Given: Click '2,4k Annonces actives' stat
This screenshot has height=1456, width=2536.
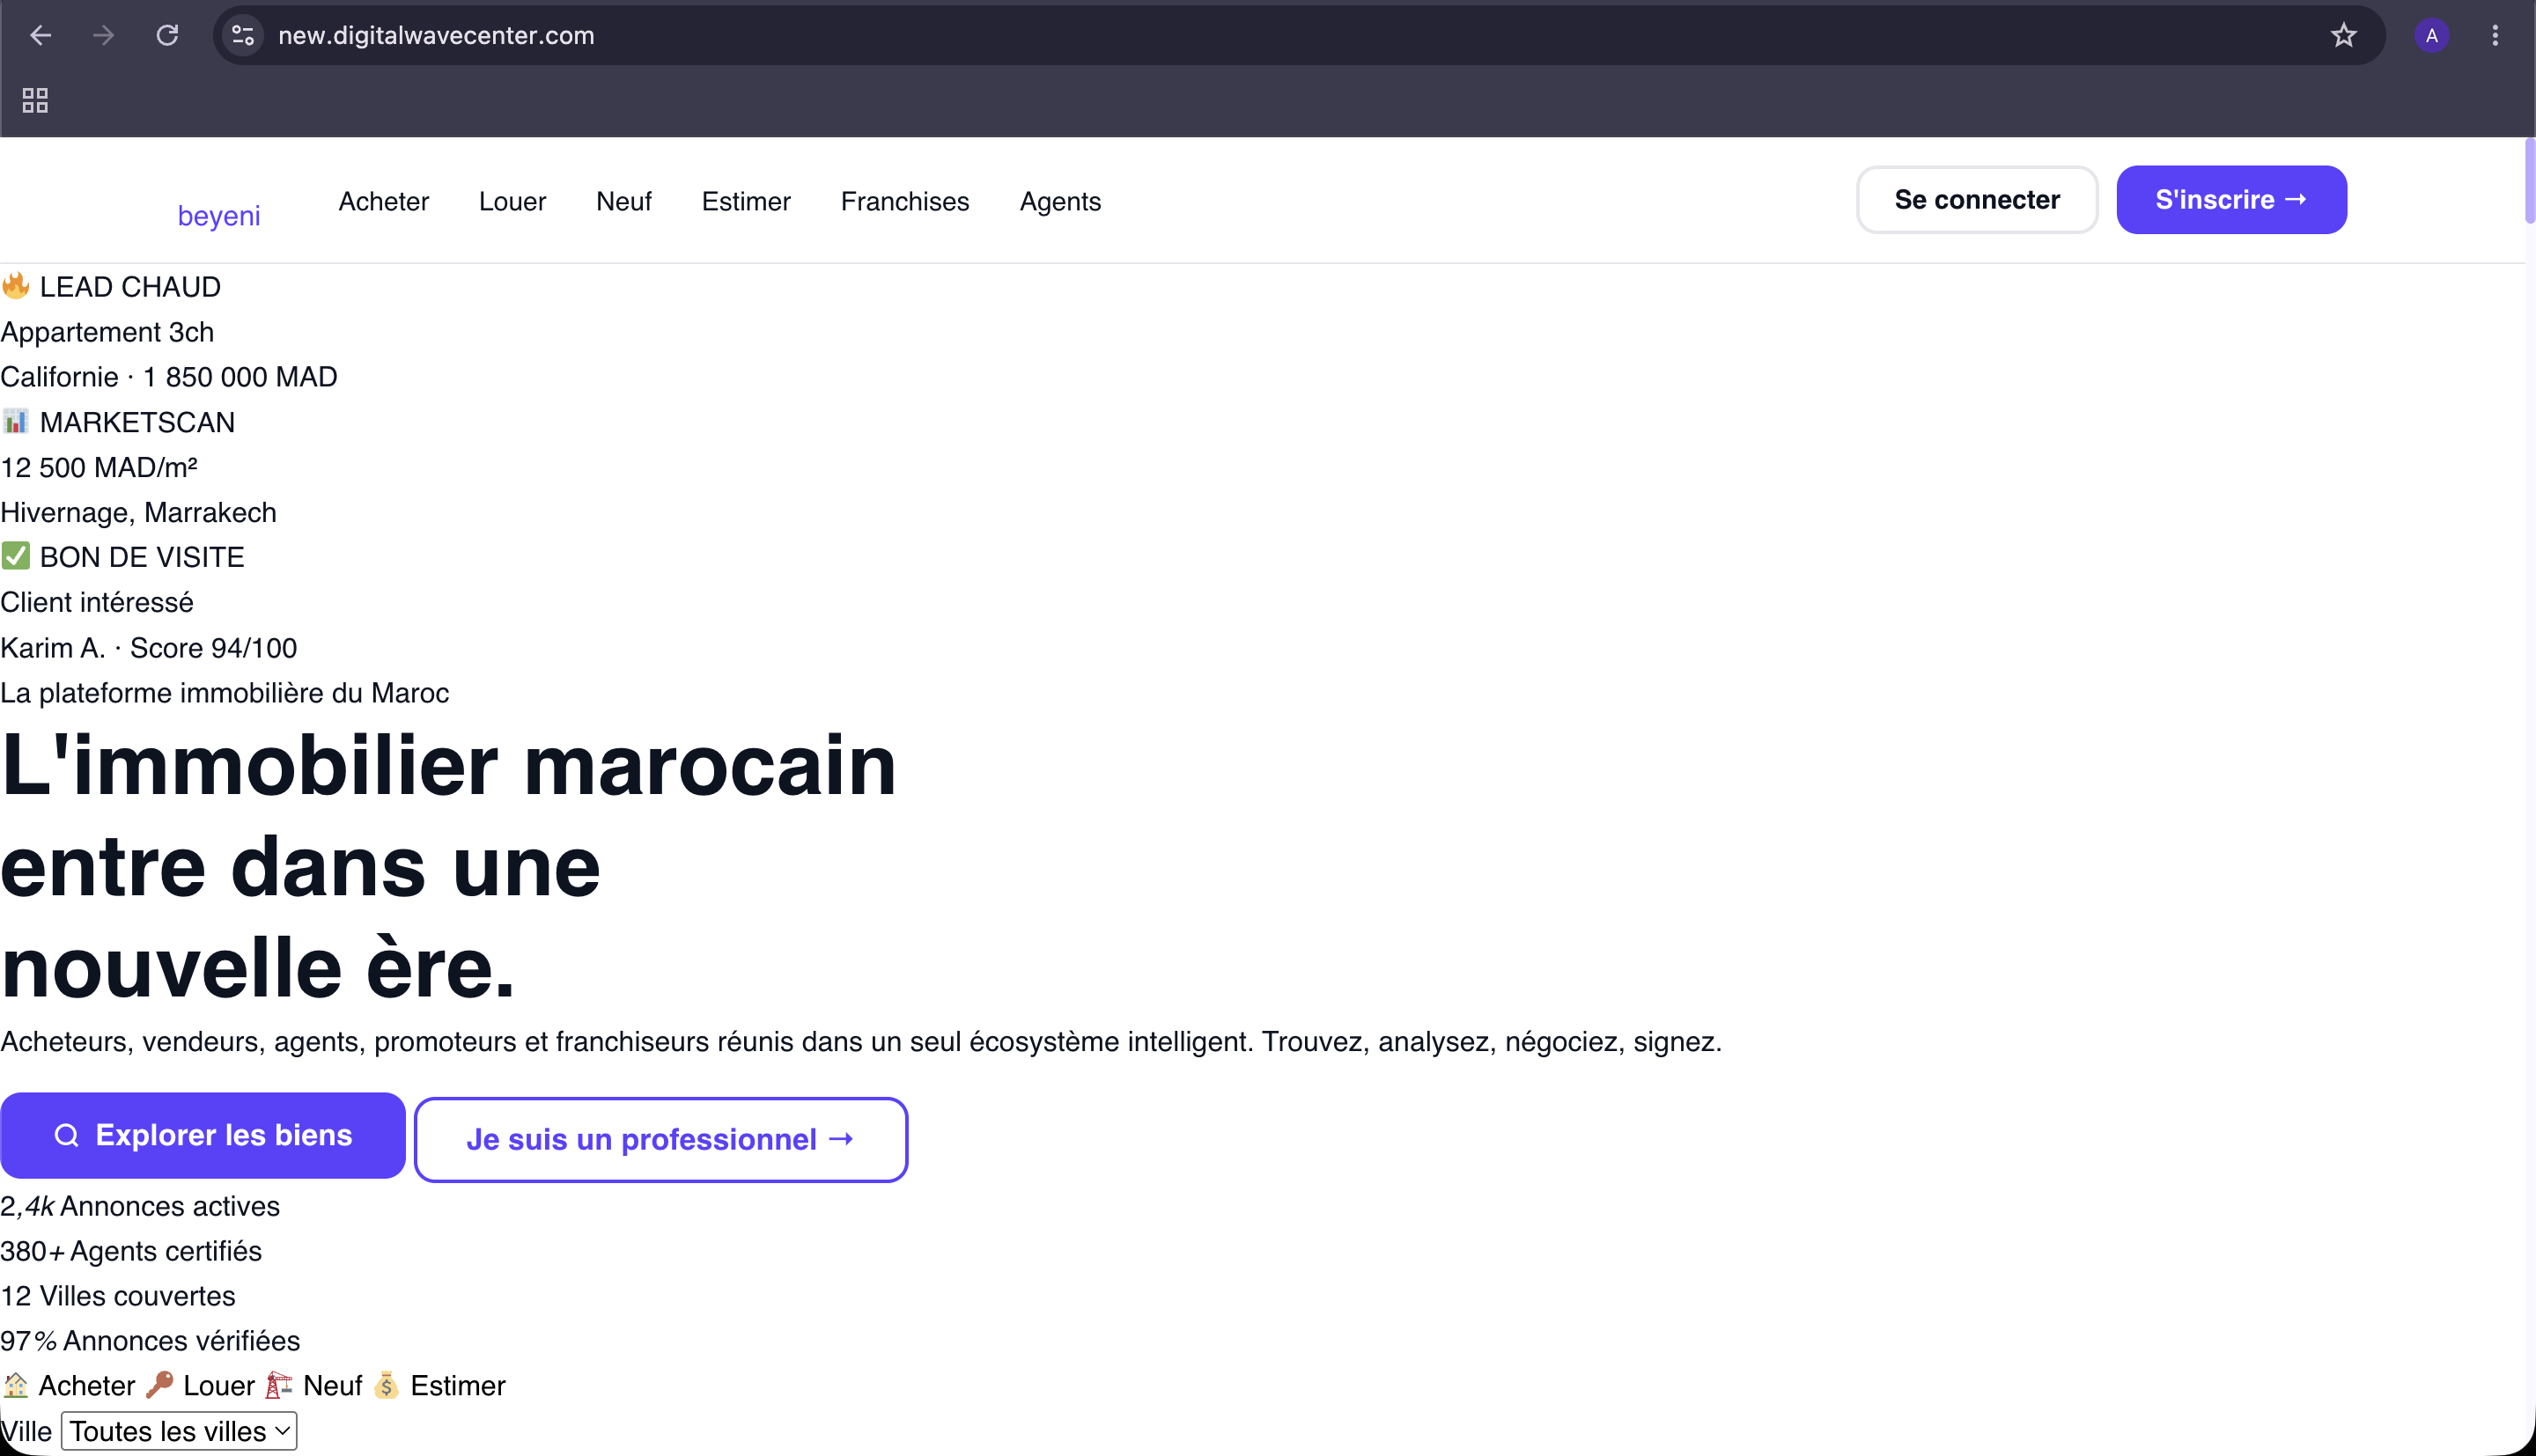Looking at the screenshot, I should [140, 1206].
